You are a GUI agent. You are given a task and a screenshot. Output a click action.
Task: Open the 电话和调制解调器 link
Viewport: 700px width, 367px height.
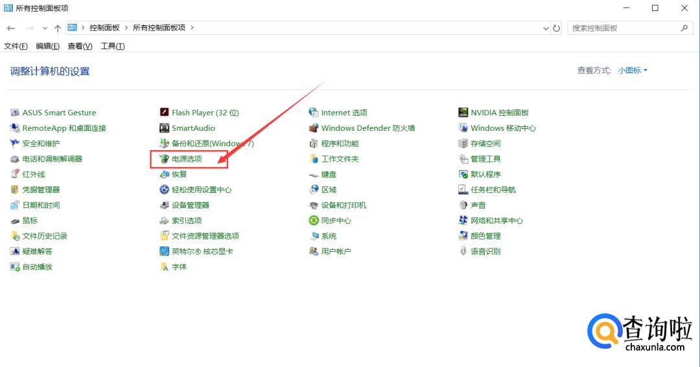click(x=52, y=159)
